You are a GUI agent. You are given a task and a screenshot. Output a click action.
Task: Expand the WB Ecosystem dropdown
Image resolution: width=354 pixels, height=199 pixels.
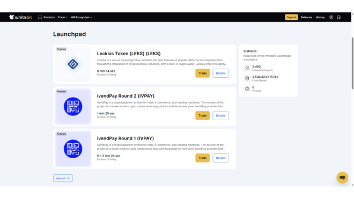pos(82,17)
